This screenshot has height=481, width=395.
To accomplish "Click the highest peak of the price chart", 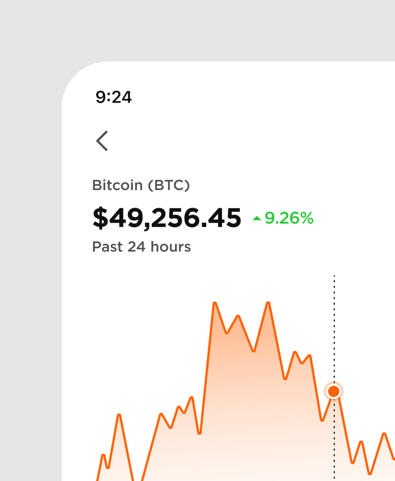I will click(215, 303).
